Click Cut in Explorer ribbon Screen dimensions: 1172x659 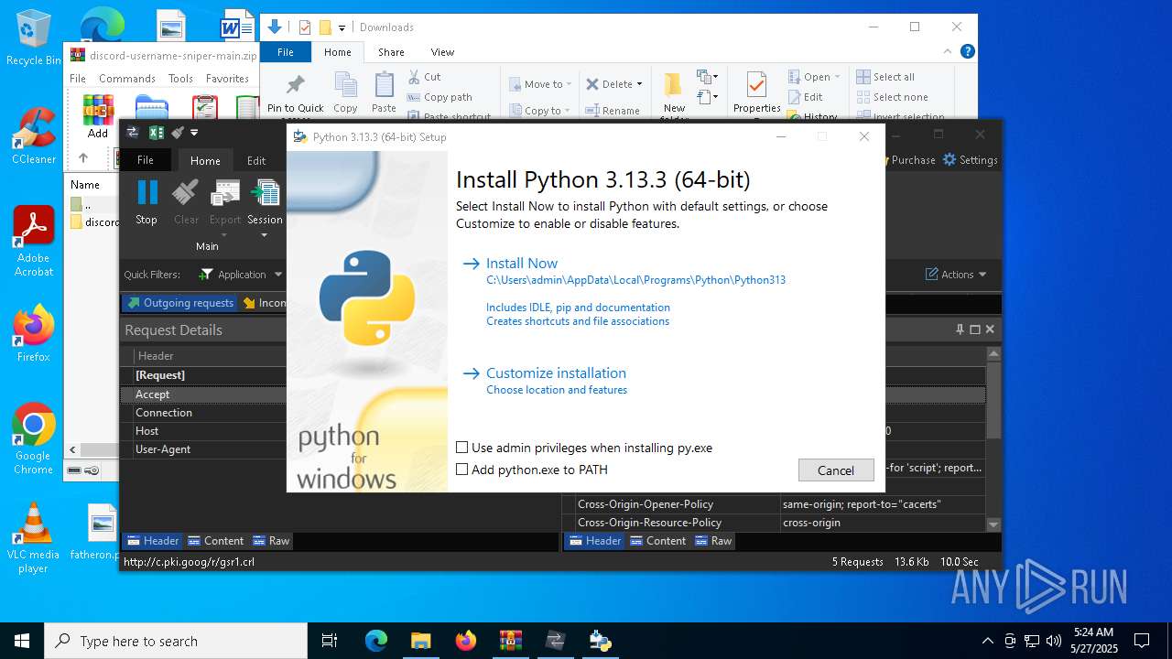(425, 77)
